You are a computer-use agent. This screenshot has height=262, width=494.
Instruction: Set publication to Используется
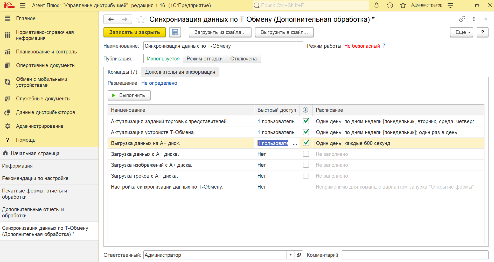point(163,59)
